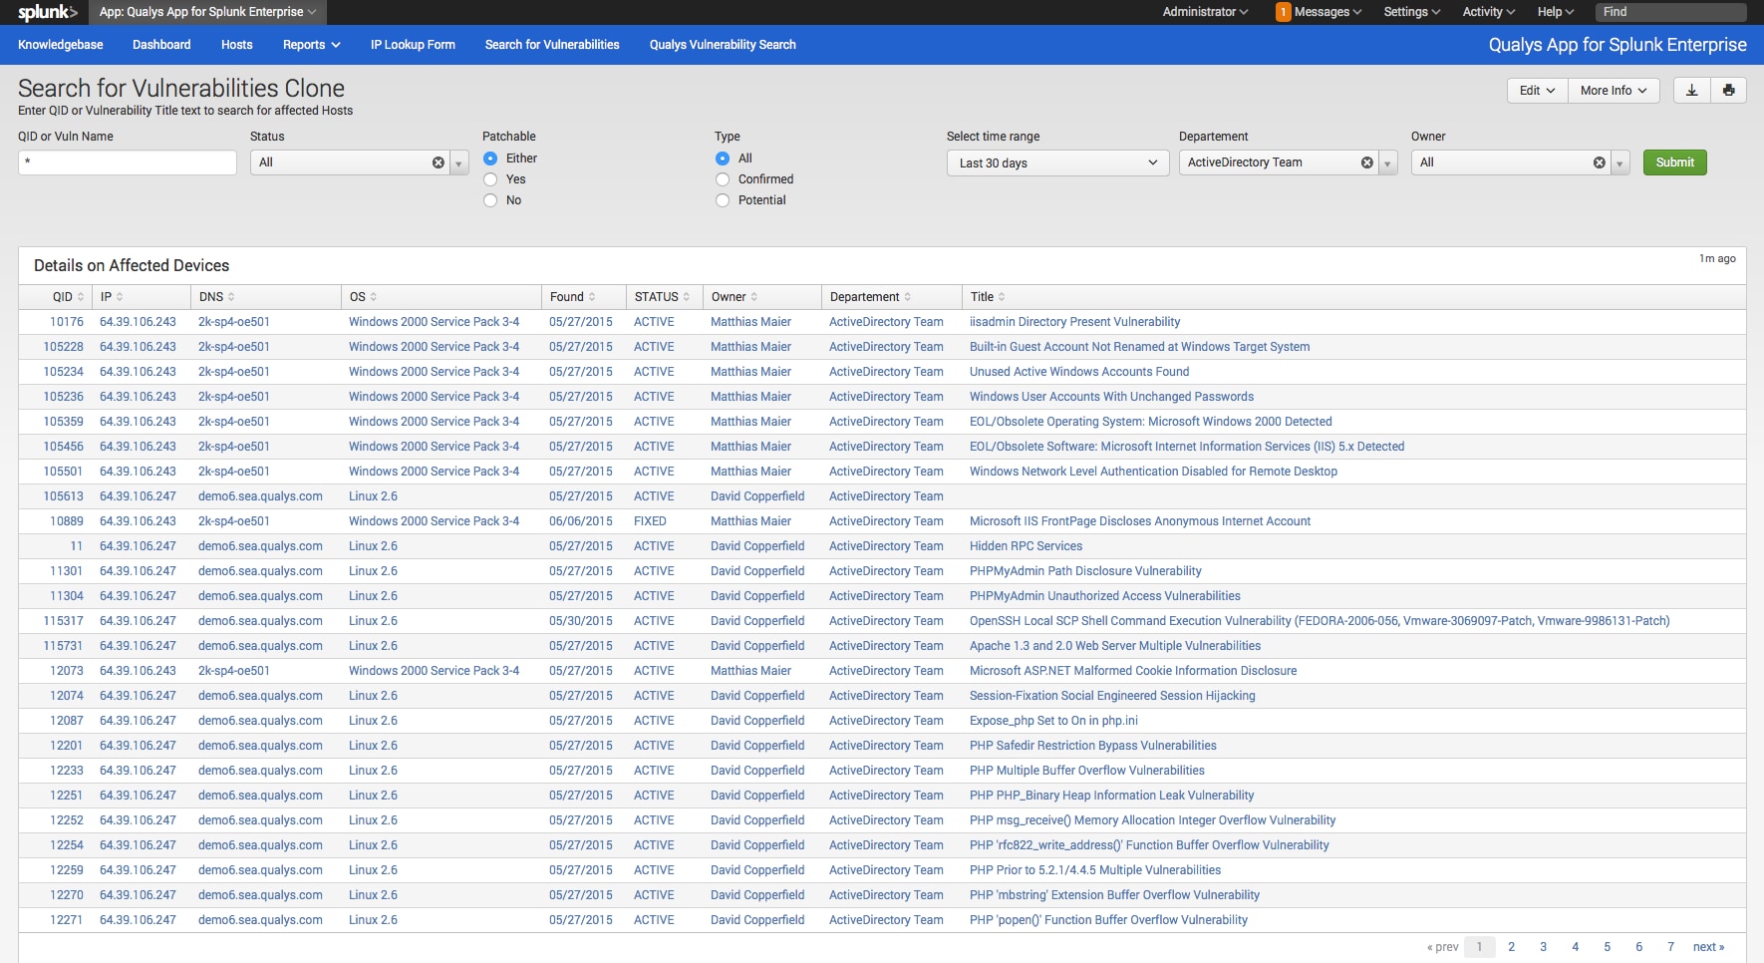Viewport: 1764px width, 963px height.
Task: Open the messages count badge
Action: pyautogui.click(x=1284, y=12)
